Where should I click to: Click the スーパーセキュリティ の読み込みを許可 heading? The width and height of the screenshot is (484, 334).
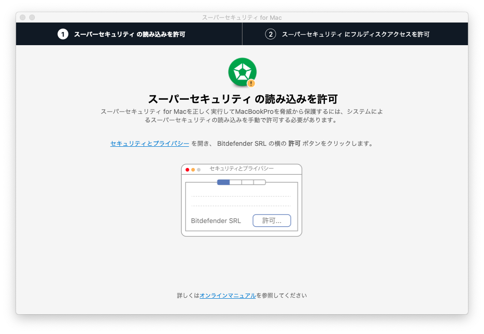click(x=242, y=99)
